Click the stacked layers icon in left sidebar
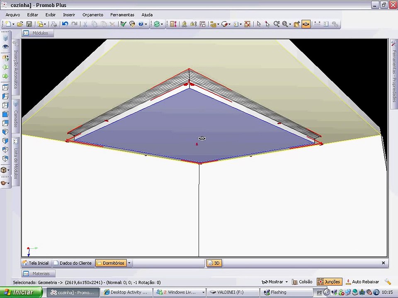The width and height of the screenshot is (398, 298). pyautogui.click(x=5, y=38)
